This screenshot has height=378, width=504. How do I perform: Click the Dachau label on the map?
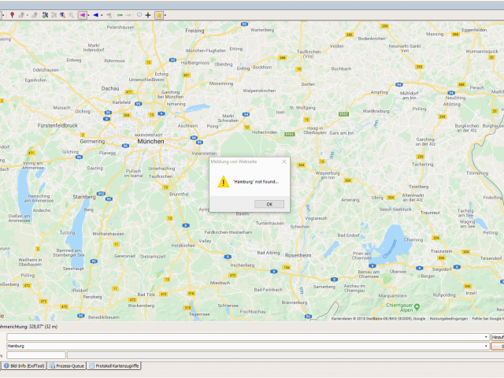point(110,88)
